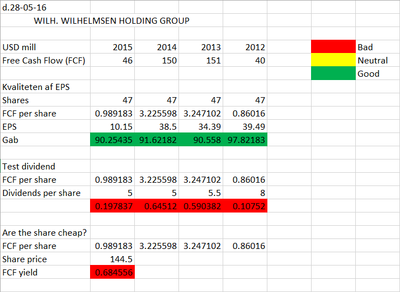Select FCF value 46
400x292 pixels.
(x=127, y=60)
